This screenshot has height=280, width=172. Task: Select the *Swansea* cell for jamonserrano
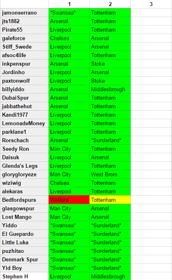(x=69, y=13)
